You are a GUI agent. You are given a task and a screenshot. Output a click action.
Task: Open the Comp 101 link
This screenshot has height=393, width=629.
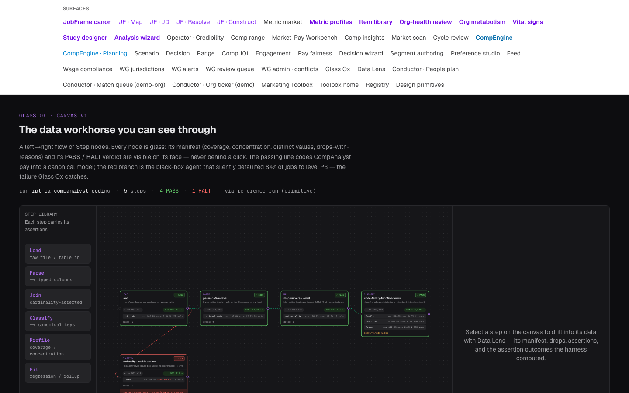point(235,53)
